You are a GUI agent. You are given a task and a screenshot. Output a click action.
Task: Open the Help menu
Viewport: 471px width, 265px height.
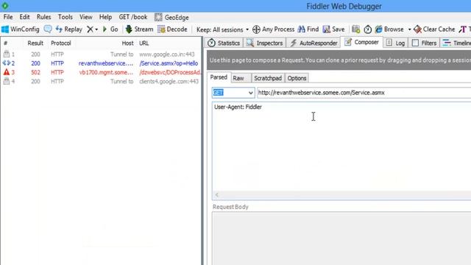[x=105, y=17]
